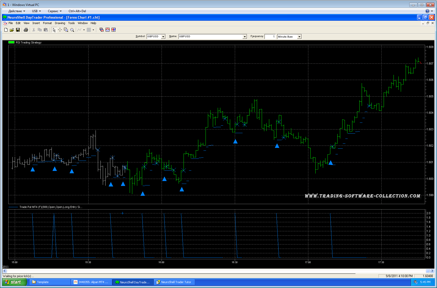The image size is (437, 288).
Task: Open the Tools menu
Action: click(x=71, y=23)
